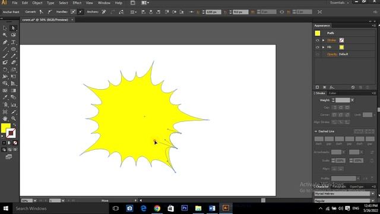Select the Blob Brush tool
The image size is (380, 214).
(5, 62)
